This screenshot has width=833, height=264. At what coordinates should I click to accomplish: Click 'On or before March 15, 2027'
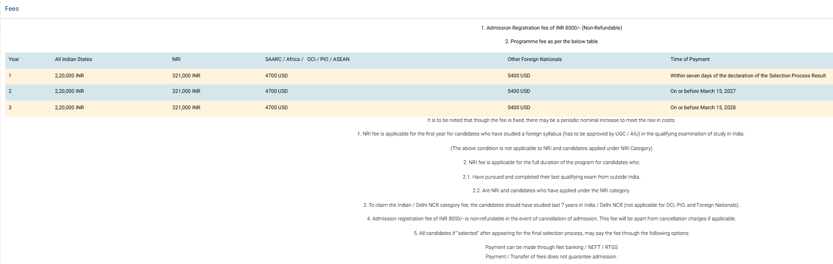(703, 91)
